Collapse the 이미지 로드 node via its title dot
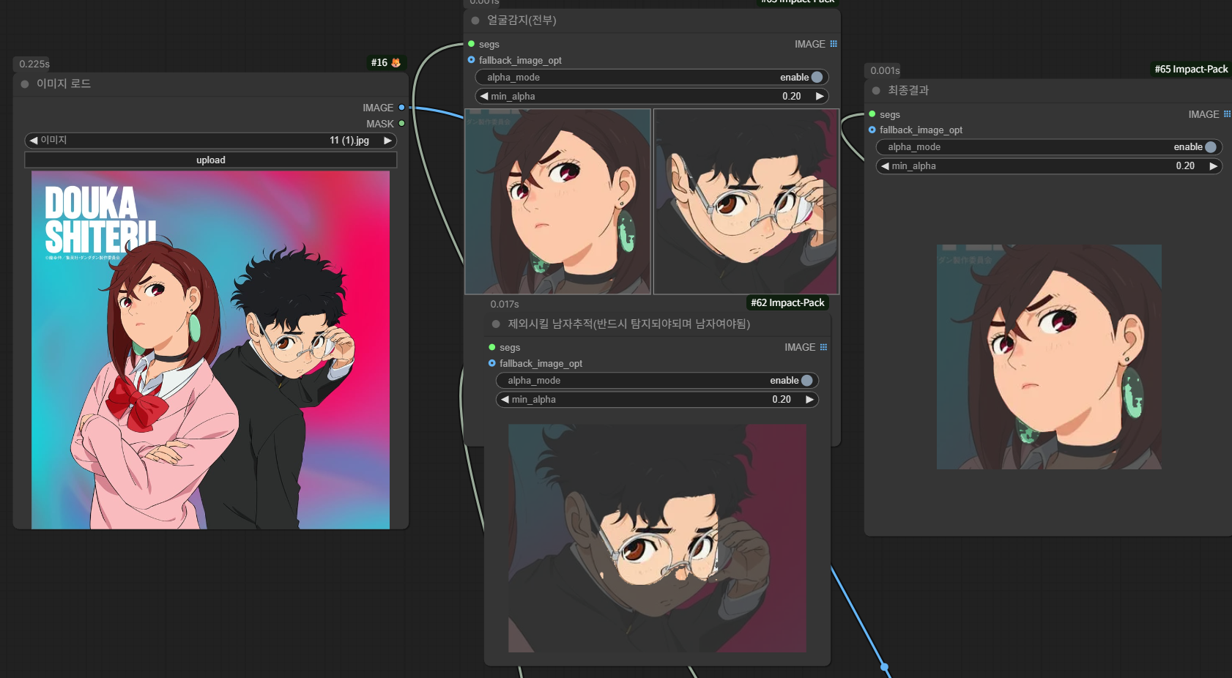The height and width of the screenshot is (678, 1232). [25, 84]
